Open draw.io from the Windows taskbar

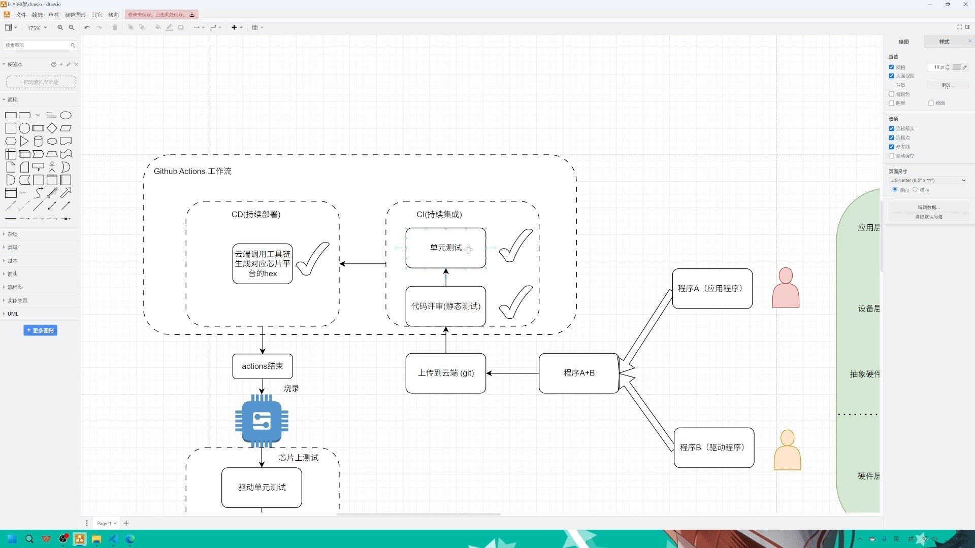(x=80, y=539)
